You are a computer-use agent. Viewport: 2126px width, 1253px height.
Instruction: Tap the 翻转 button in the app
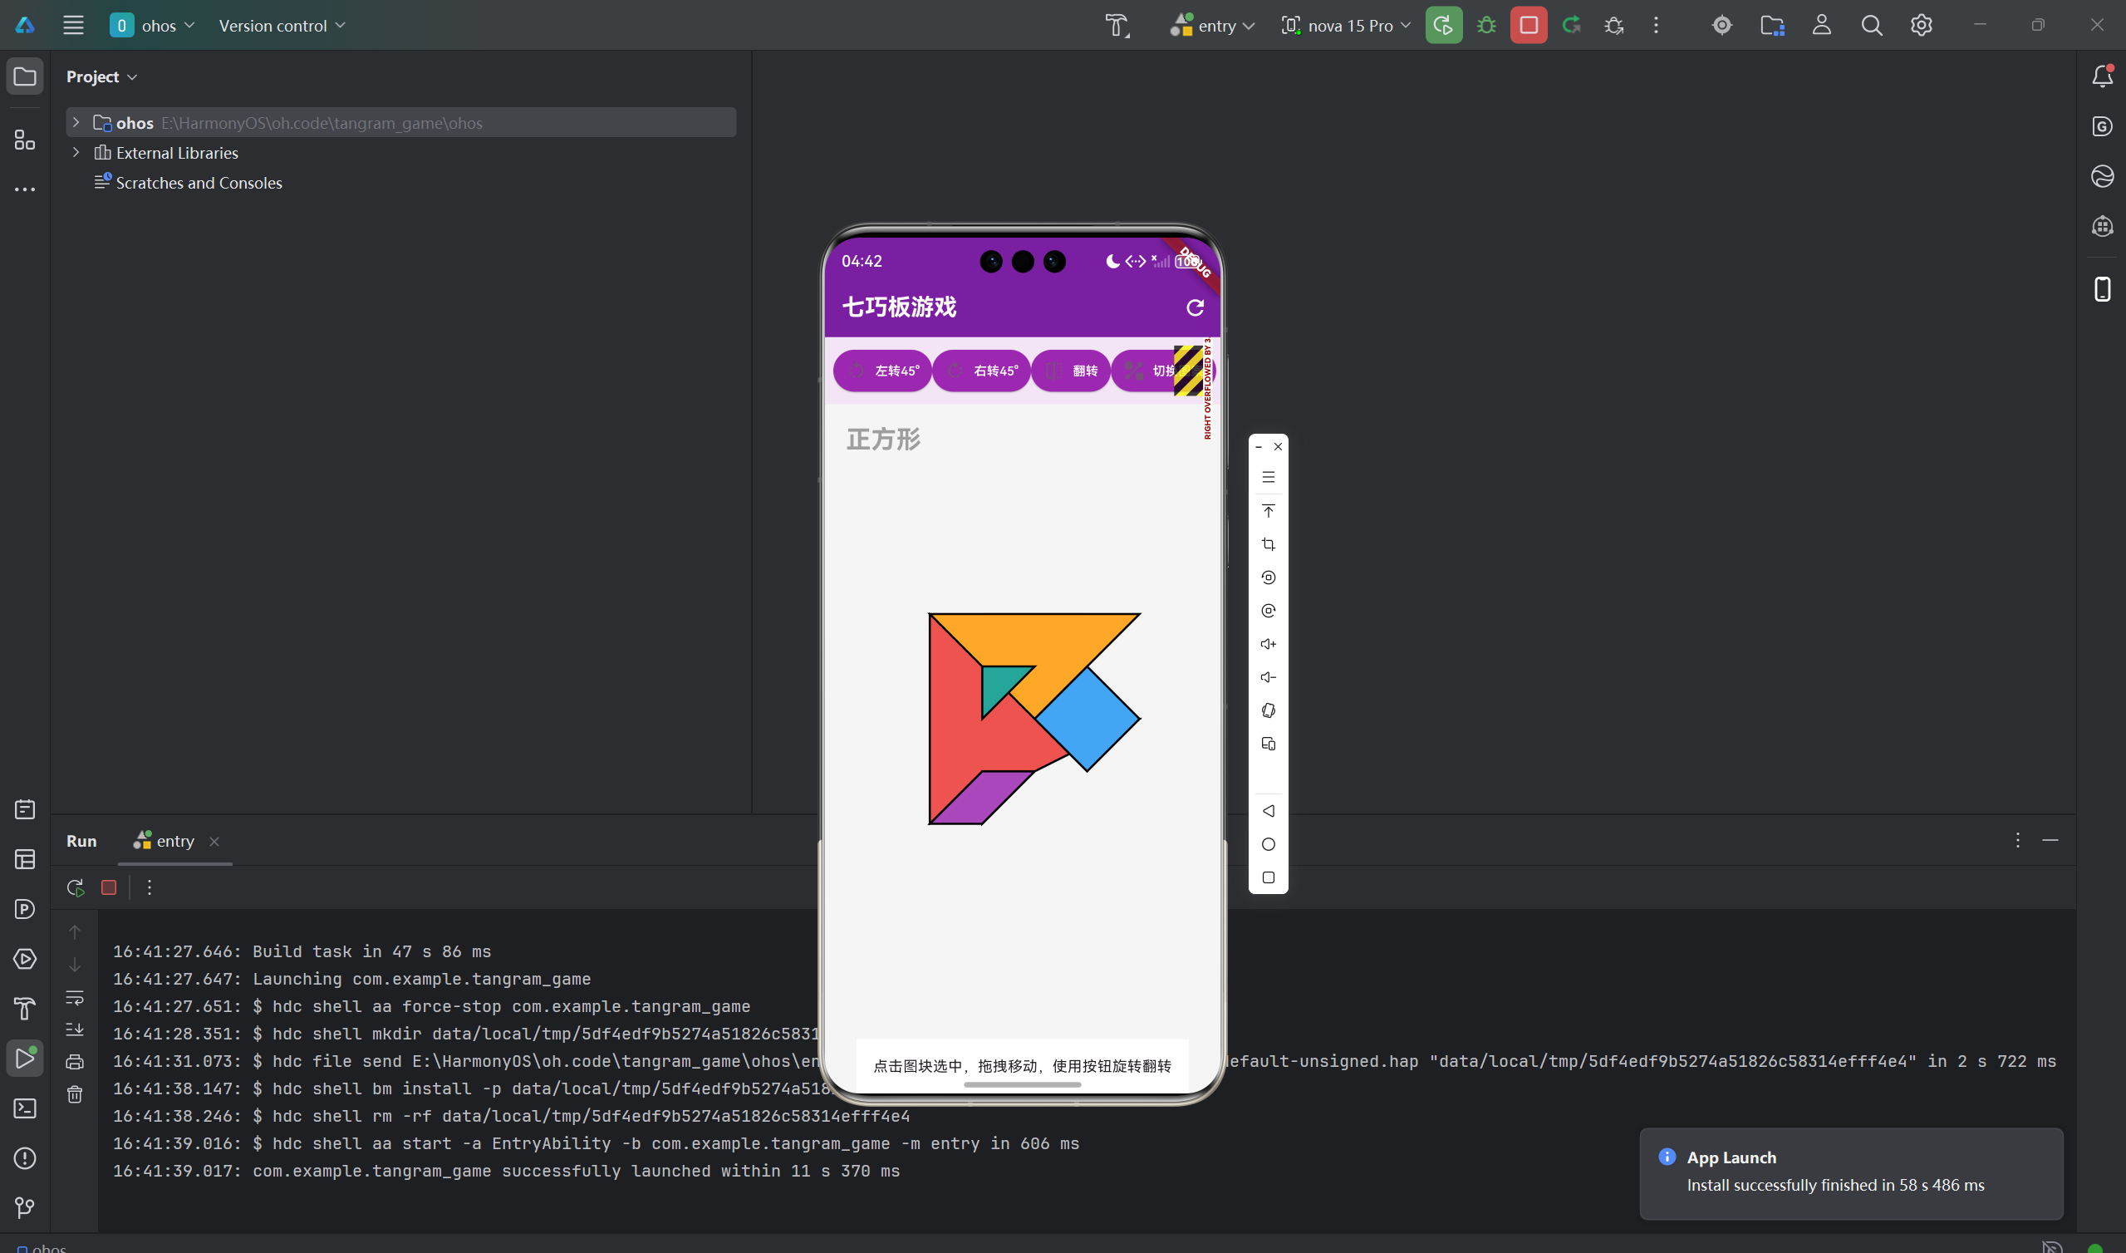(x=1071, y=371)
